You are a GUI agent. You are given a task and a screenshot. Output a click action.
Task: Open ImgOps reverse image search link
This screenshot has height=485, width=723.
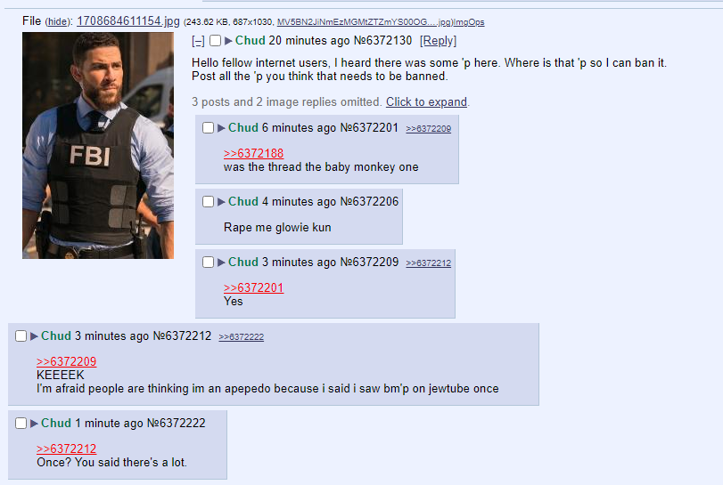pos(469,22)
